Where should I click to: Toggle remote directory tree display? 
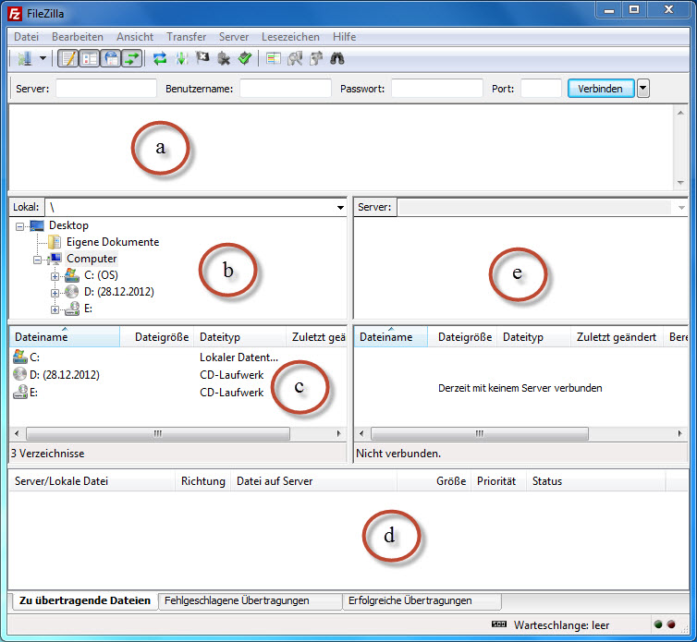point(111,58)
